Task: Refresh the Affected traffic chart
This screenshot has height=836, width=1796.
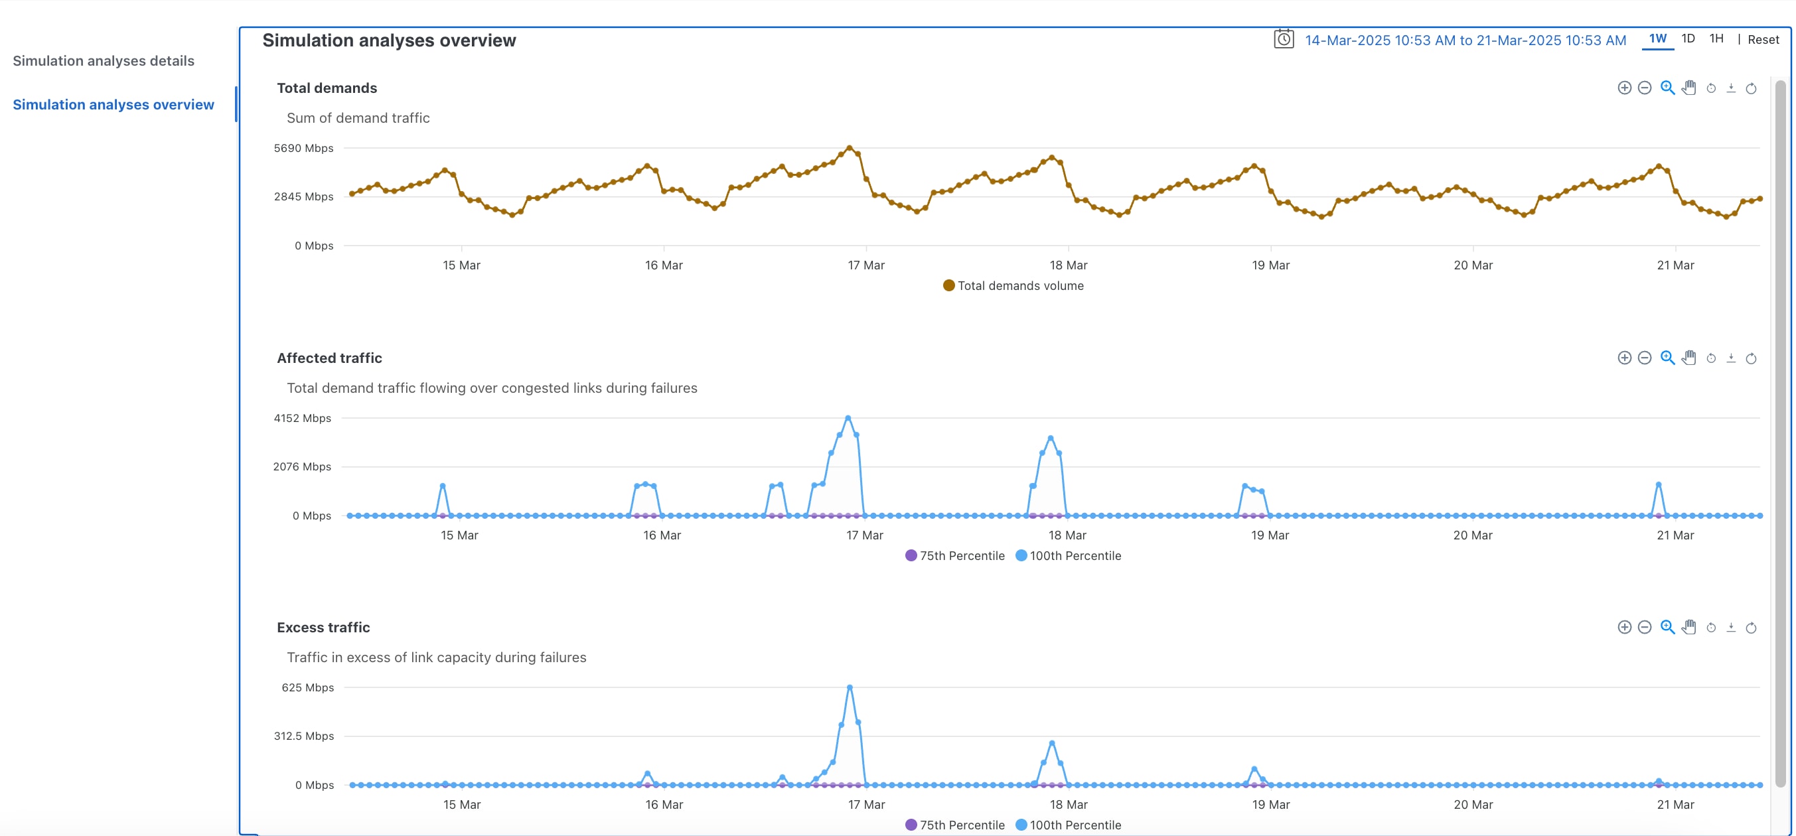Action: click(x=1751, y=358)
